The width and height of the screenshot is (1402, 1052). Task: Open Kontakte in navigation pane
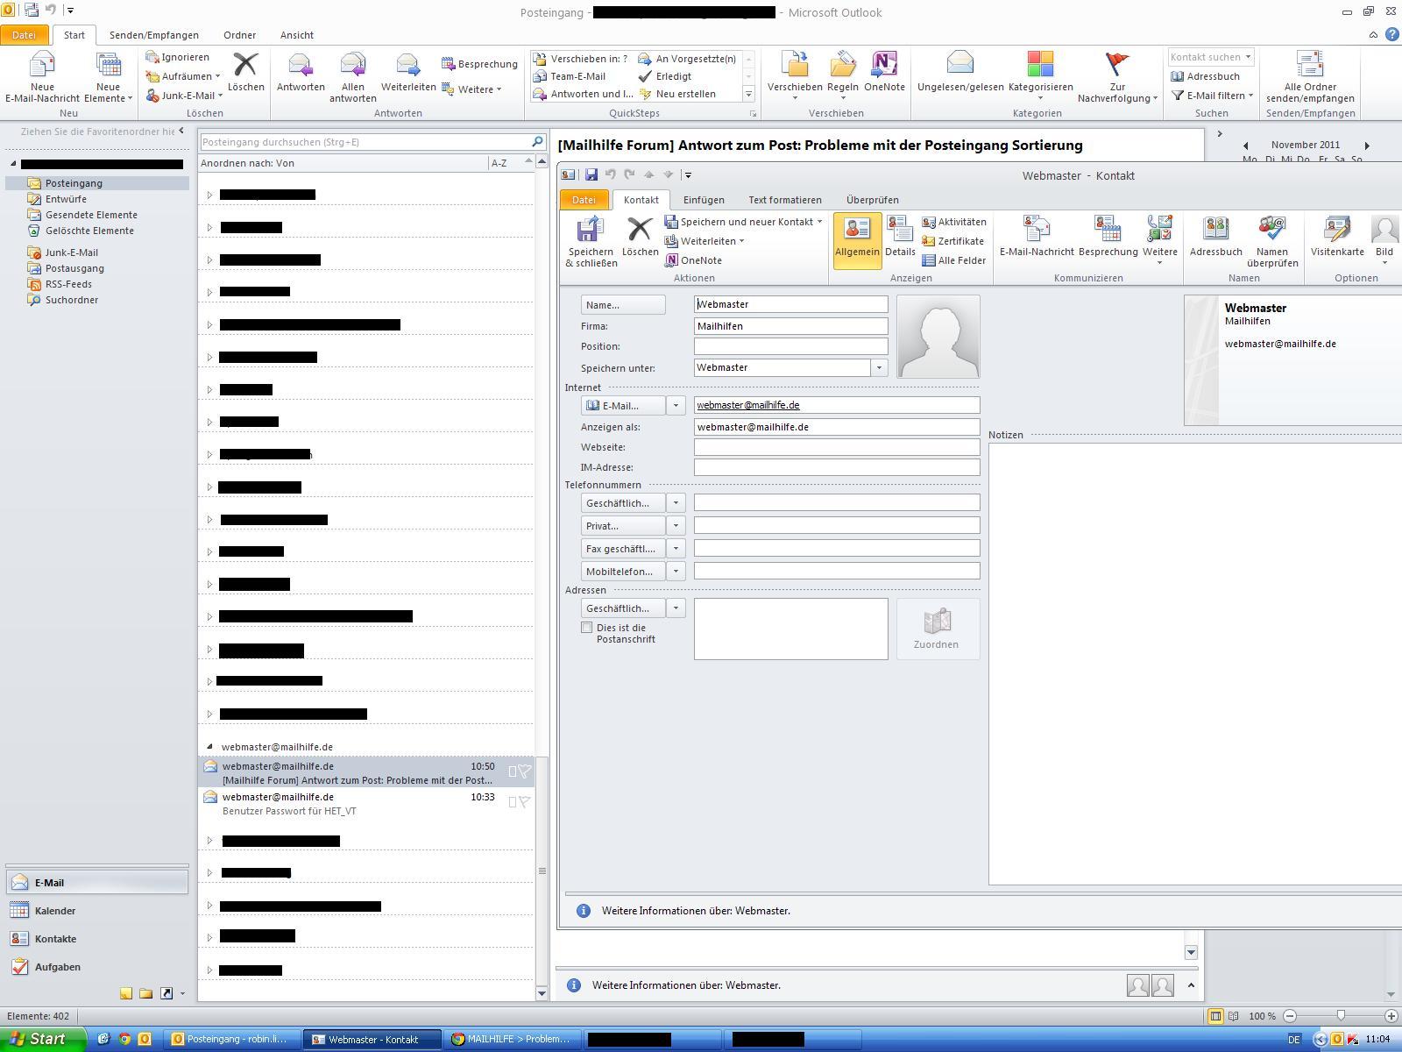coord(96,939)
